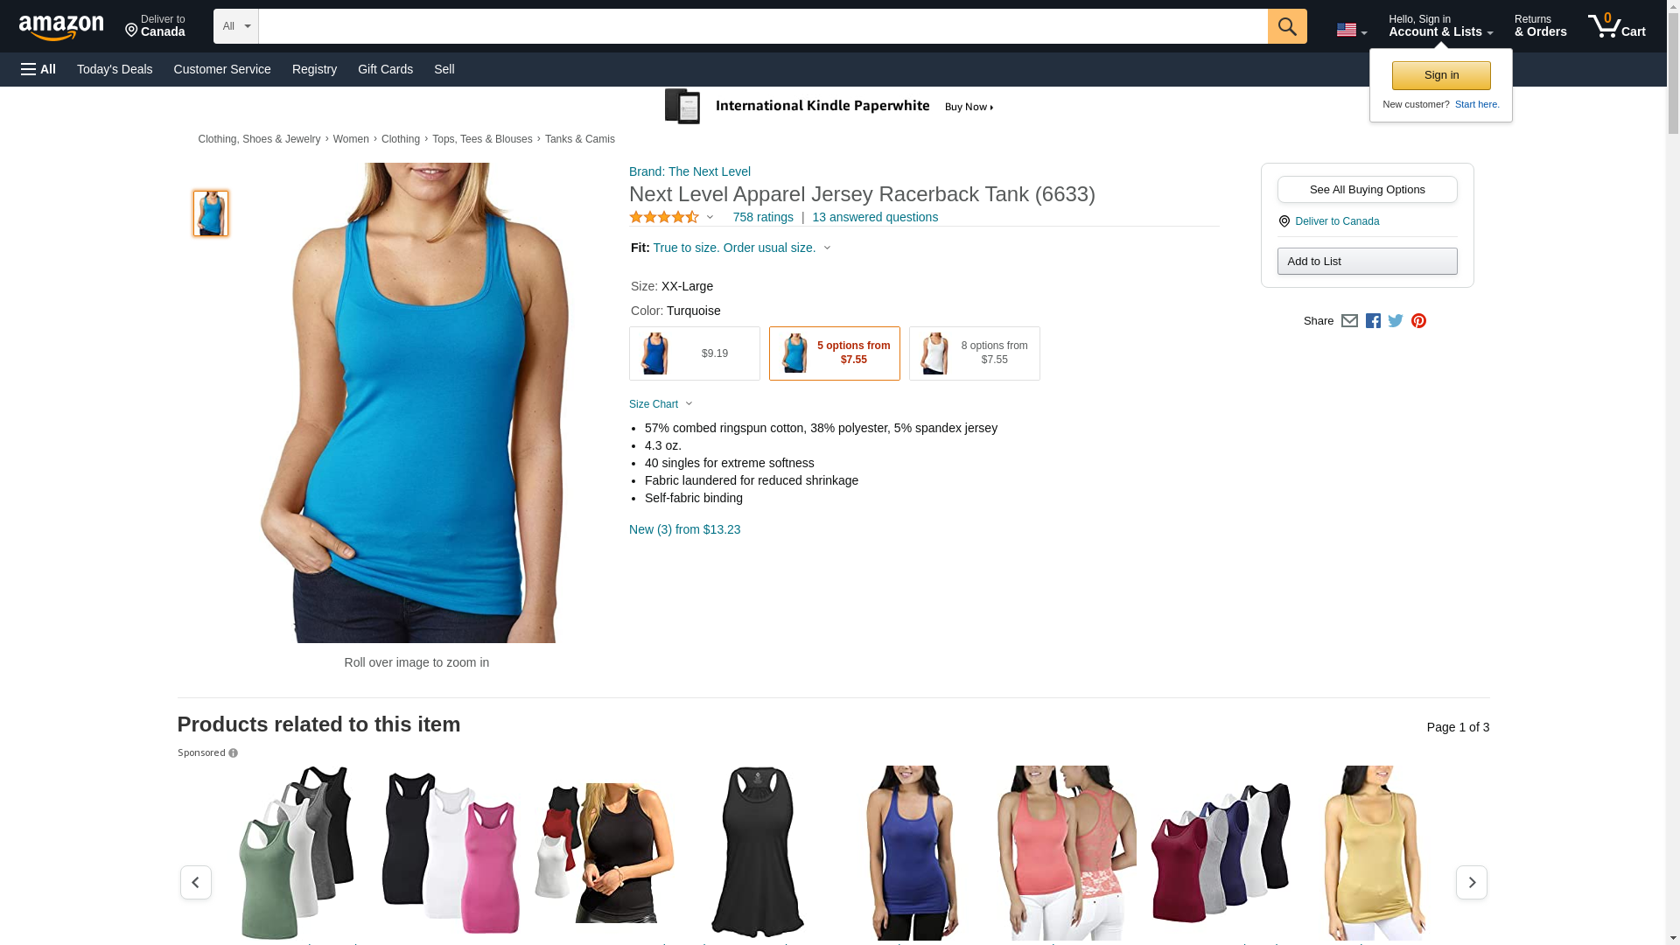Open the shopping cart icon
Screen dimensions: 1680x945
point(1616,26)
